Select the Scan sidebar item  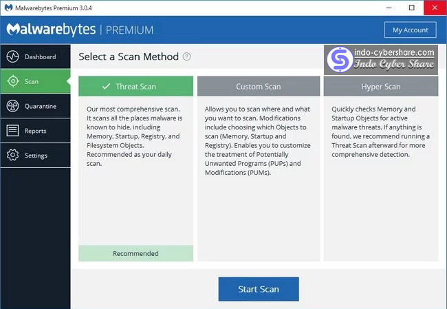pyautogui.click(x=35, y=81)
